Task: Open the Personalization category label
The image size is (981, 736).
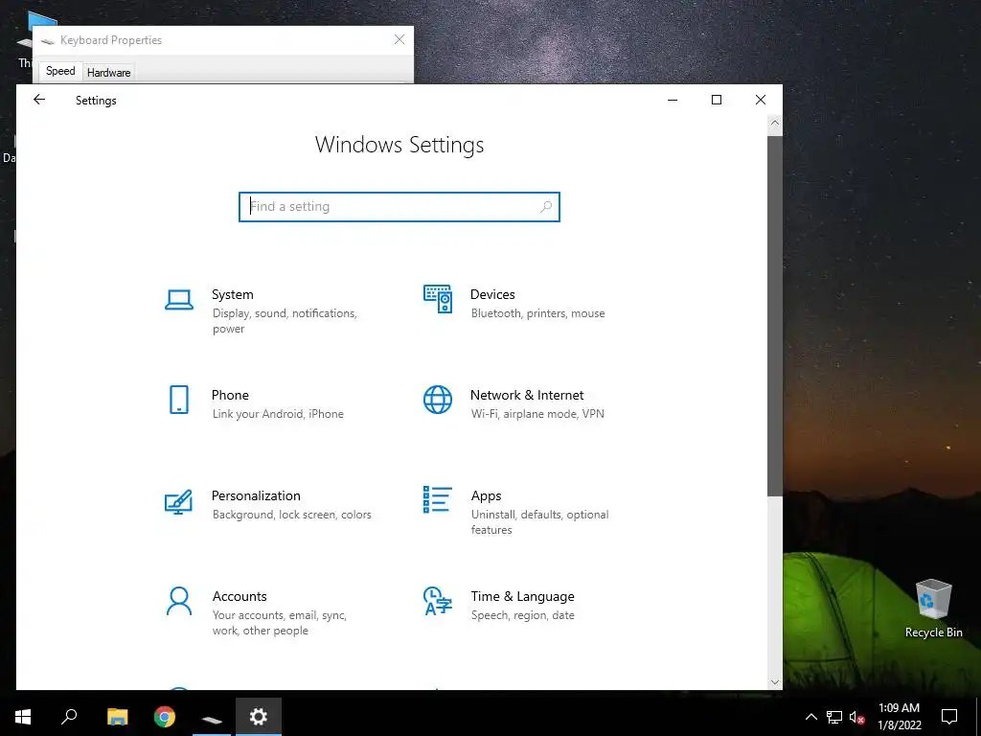Action: point(256,495)
